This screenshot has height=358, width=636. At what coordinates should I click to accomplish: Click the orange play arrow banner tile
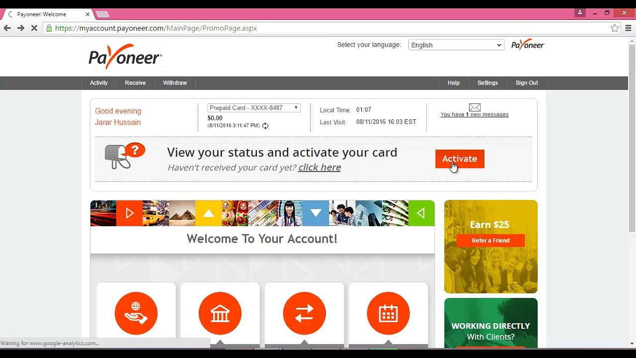pos(129,213)
